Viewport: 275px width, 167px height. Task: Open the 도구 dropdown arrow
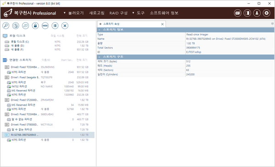pos(133,13)
